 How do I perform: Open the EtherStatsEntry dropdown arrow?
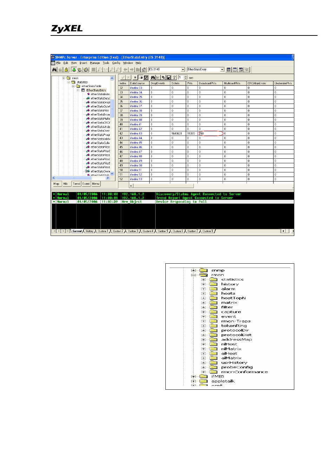click(222, 70)
